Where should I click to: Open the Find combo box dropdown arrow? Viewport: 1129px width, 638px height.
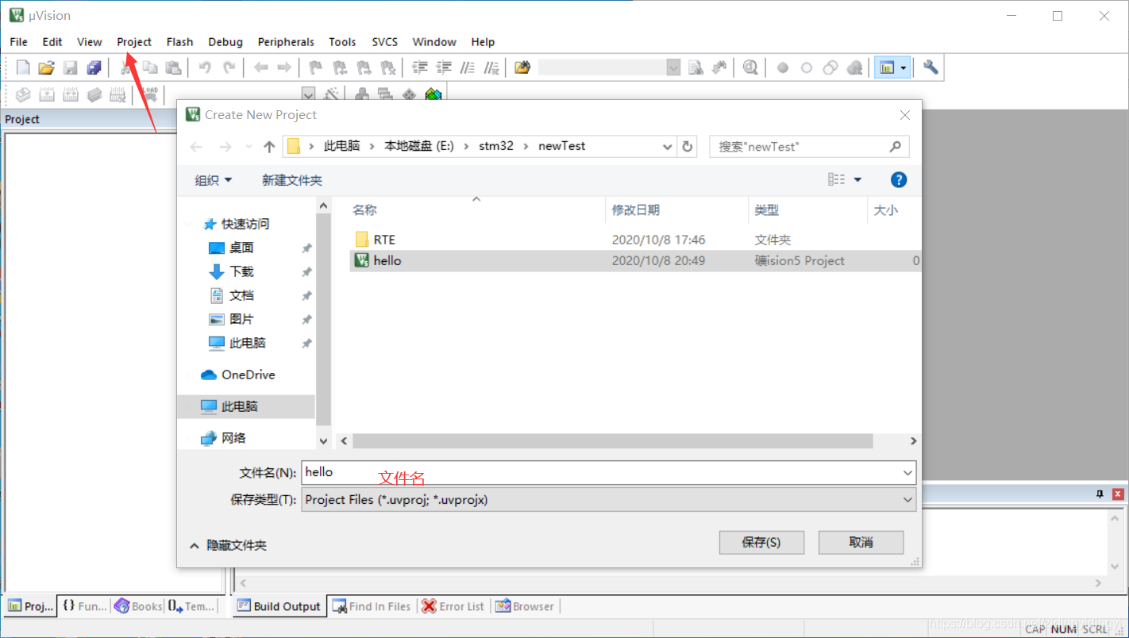673,67
